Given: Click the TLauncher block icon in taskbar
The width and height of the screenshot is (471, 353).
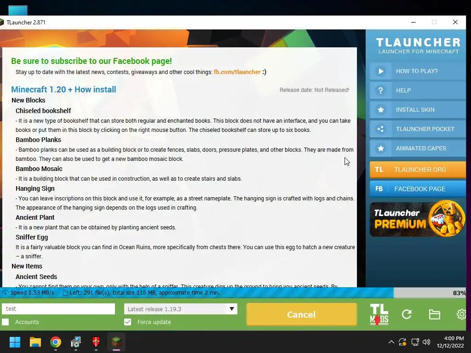Looking at the screenshot, I should pos(116,342).
